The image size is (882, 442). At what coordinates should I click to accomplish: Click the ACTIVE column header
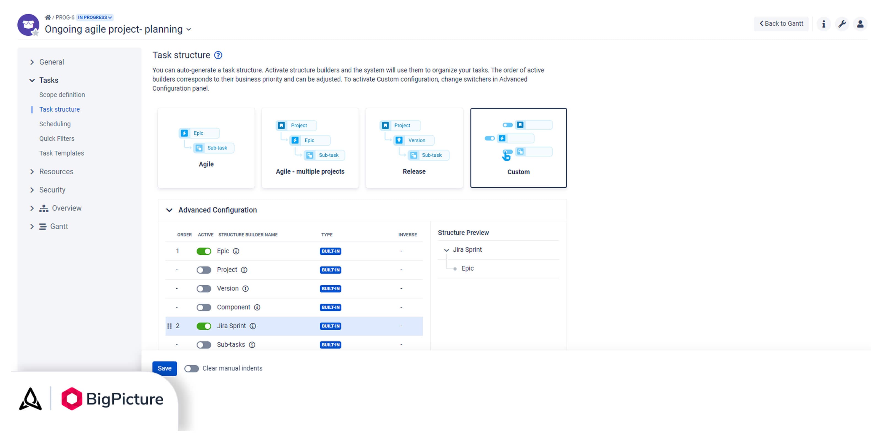point(205,235)
